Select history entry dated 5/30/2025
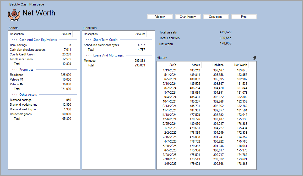The width and height of the screenshot is (303, 176). [x=203, y=146]
